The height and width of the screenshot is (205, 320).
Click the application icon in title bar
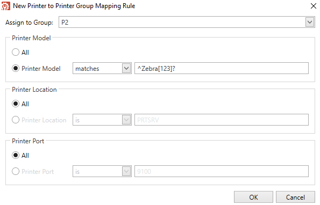pyautogui.click(x=6, y=6)
